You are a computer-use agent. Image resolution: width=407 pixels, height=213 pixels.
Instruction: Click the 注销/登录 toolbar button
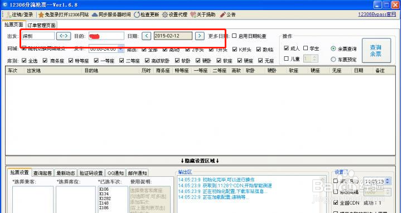pyautogui.click(x=20, y=15)
